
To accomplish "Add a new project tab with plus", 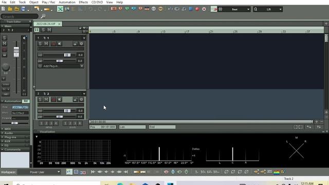I will [326, 24].
